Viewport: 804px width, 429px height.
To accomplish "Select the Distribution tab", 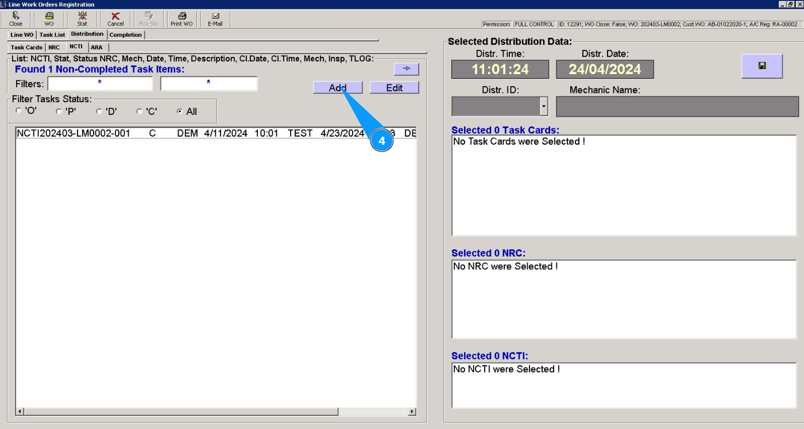I will click(87, 34).
